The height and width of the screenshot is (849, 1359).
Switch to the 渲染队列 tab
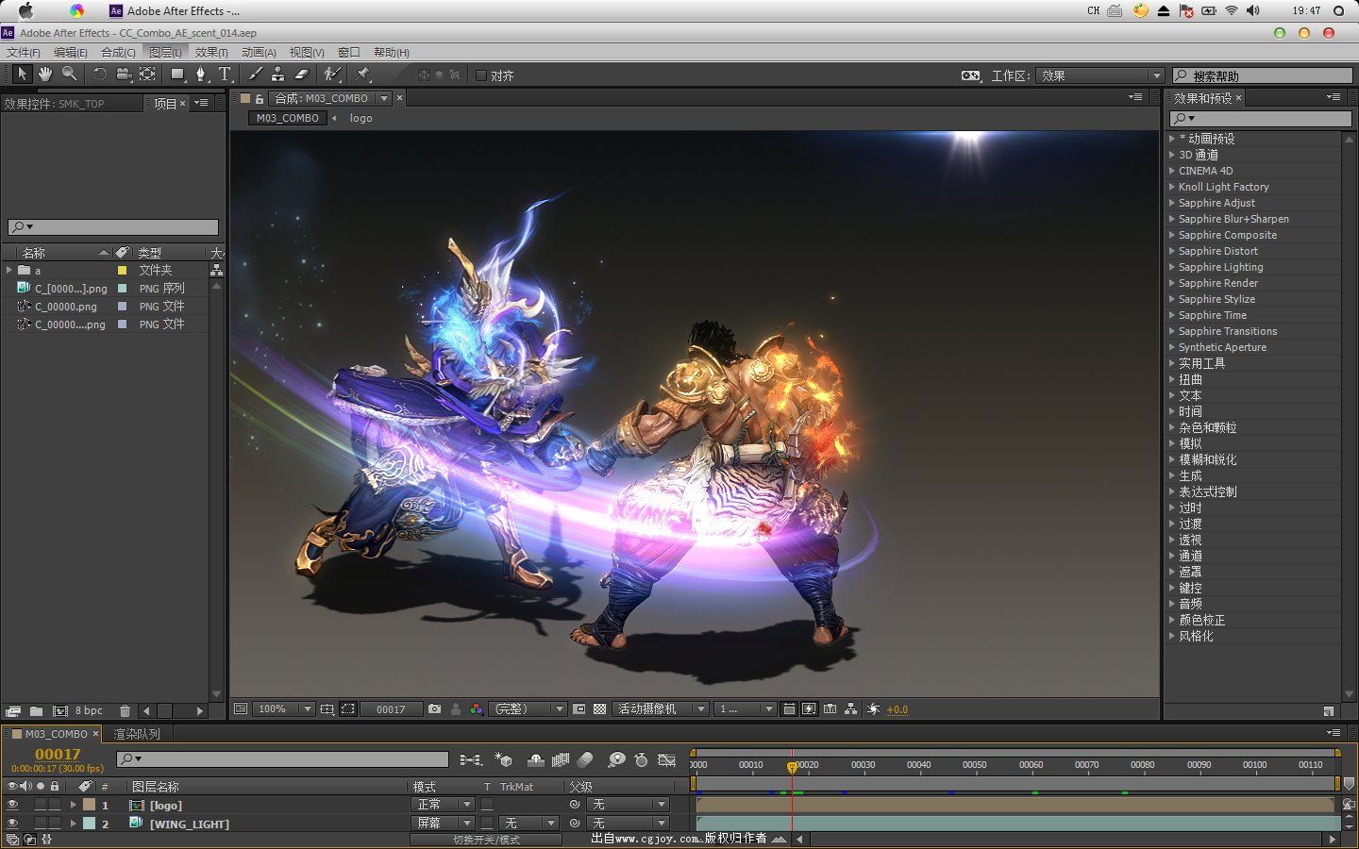coord(137,734)
